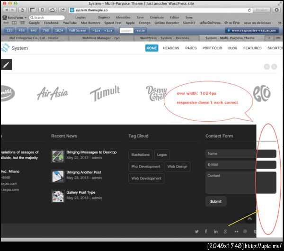Image resolution: width=284 pixels, height=251 pixels.
Task: Click the resize button
Action: pyautogui.click(x=140, y=30)
